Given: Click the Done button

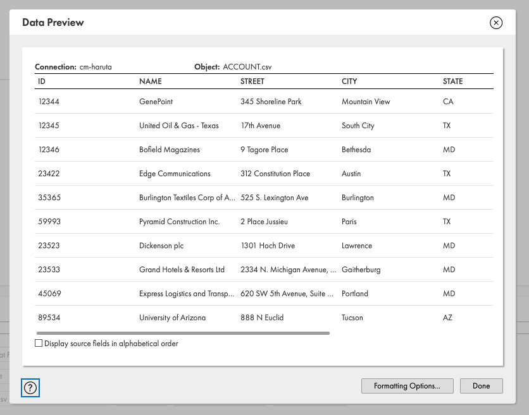Looking at the screenshot, I should point(481,386).
